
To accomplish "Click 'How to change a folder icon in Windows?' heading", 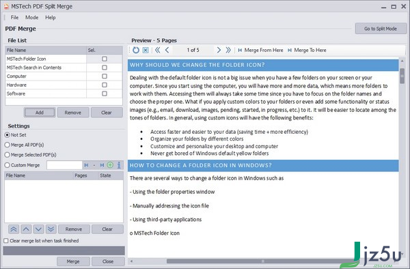I will pos(200,165).
